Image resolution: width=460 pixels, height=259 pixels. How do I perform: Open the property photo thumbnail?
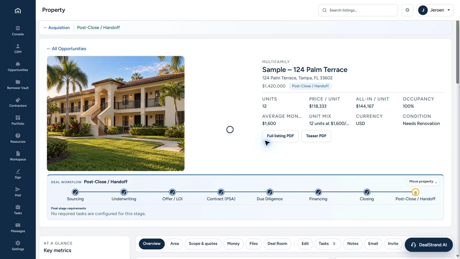coord(116,113)
